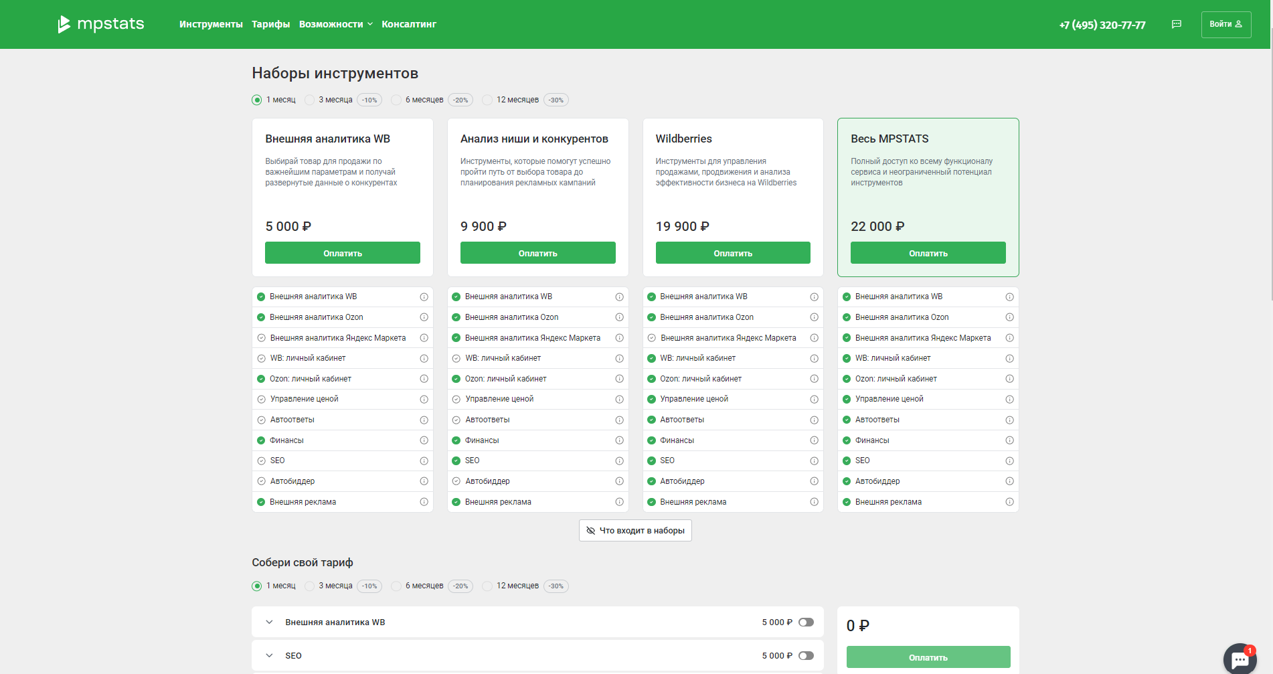Image resolution: width=1273 pixels, height=674 pixels.
Task: Open the Консалтинг navigation item
Action: pos(409,24)
